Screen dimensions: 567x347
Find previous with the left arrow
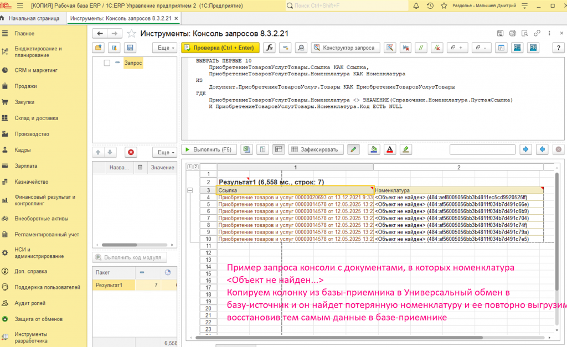coord(543,149)
